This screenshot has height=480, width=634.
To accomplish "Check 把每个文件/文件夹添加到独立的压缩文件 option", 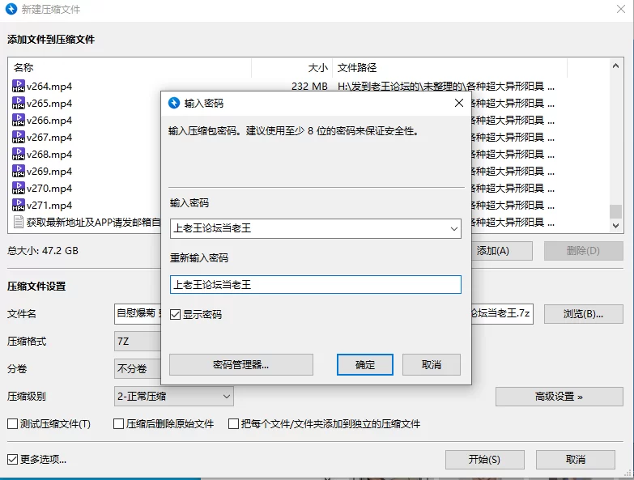I will point(233,424).
